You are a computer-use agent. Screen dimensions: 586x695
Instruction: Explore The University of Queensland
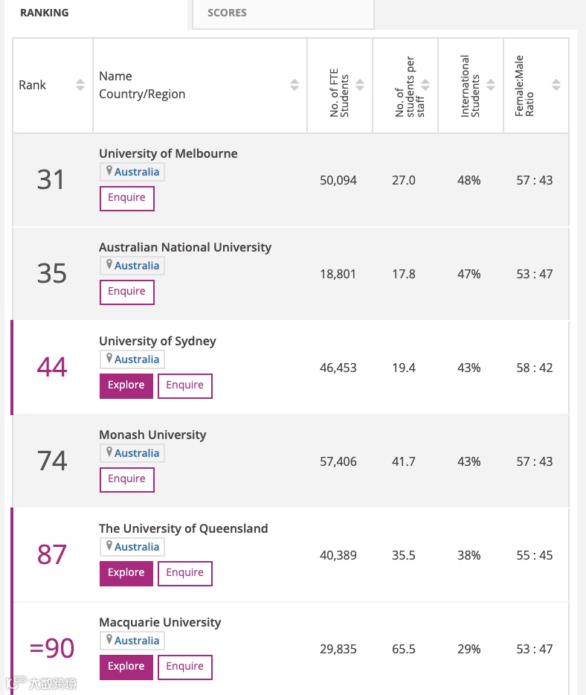pyautogui.click(x=126, y=573)
